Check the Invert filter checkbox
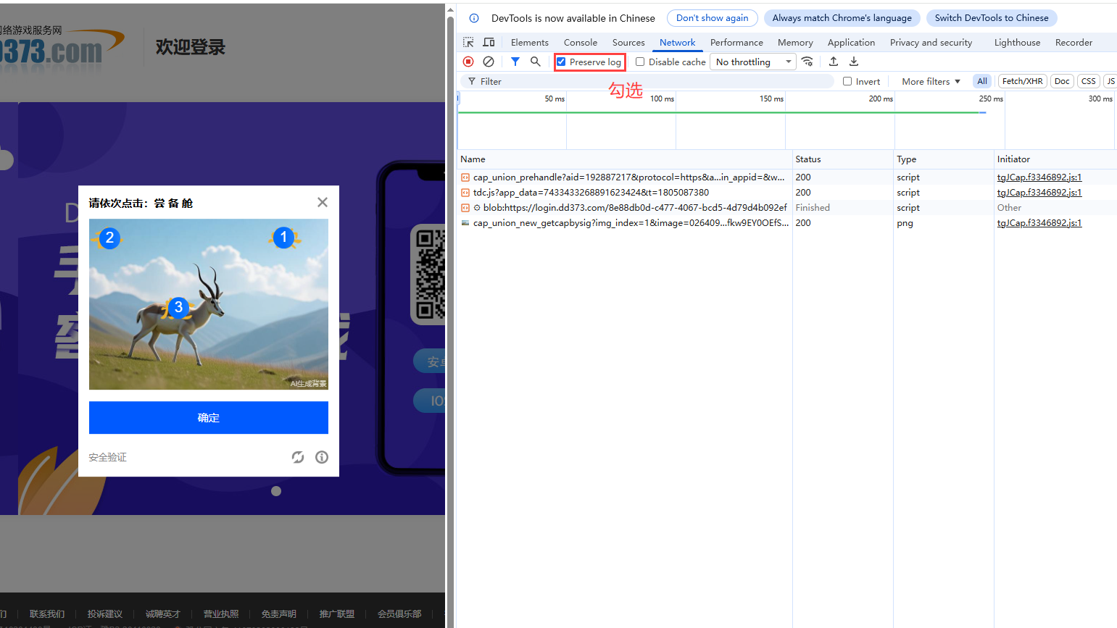Image resolution: width=1117 pixels, height=628 pixels. pos(847,81)
